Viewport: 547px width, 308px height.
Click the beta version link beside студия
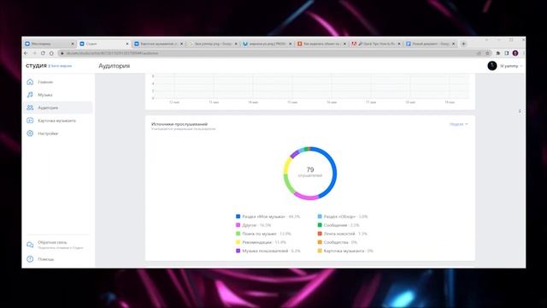point(61,66)
